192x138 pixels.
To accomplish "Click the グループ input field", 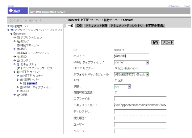I will click(x=140, y=131).
